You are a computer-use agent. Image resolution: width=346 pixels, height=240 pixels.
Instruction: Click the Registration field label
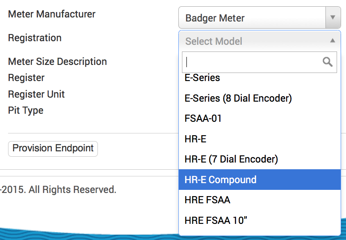(x=35, y=38)
